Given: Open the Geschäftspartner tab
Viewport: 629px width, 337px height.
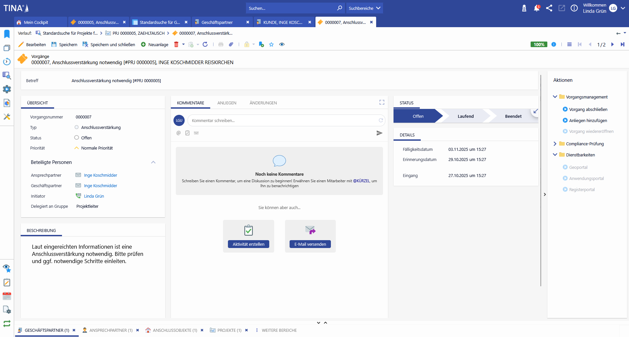Looking at the screenshot, I should tap(217, 22).
